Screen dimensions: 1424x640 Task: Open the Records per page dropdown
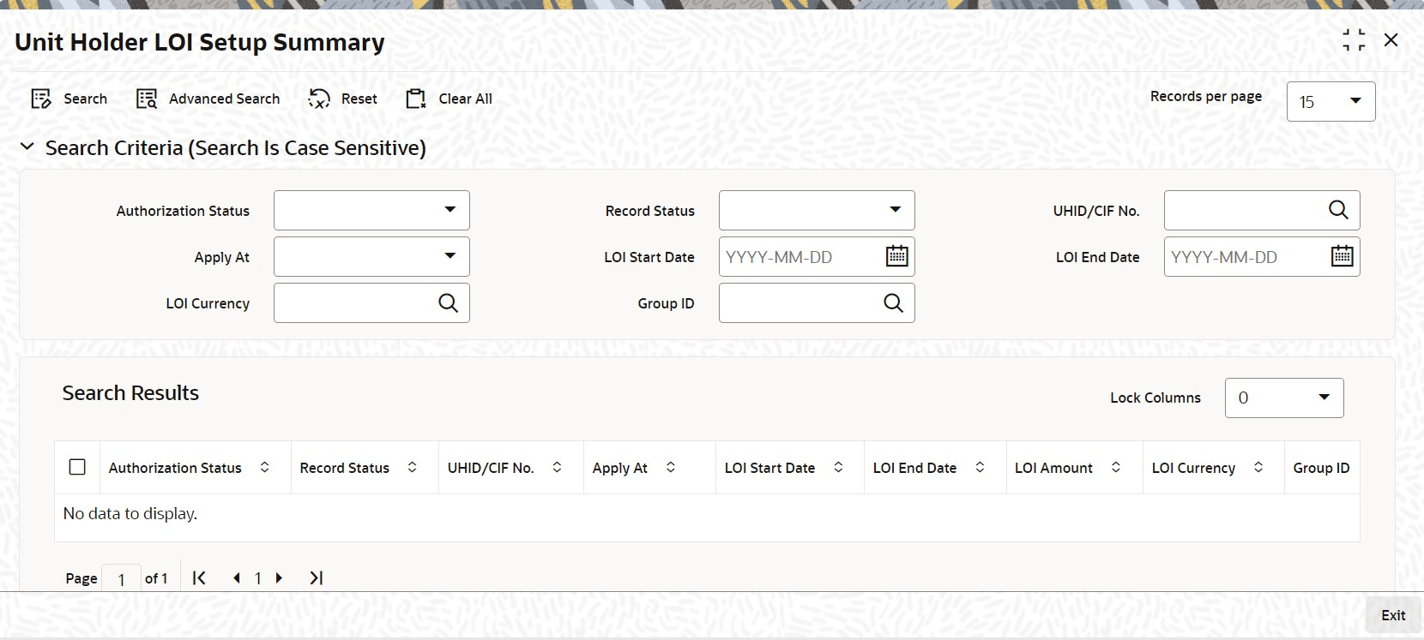(1330, 102)
